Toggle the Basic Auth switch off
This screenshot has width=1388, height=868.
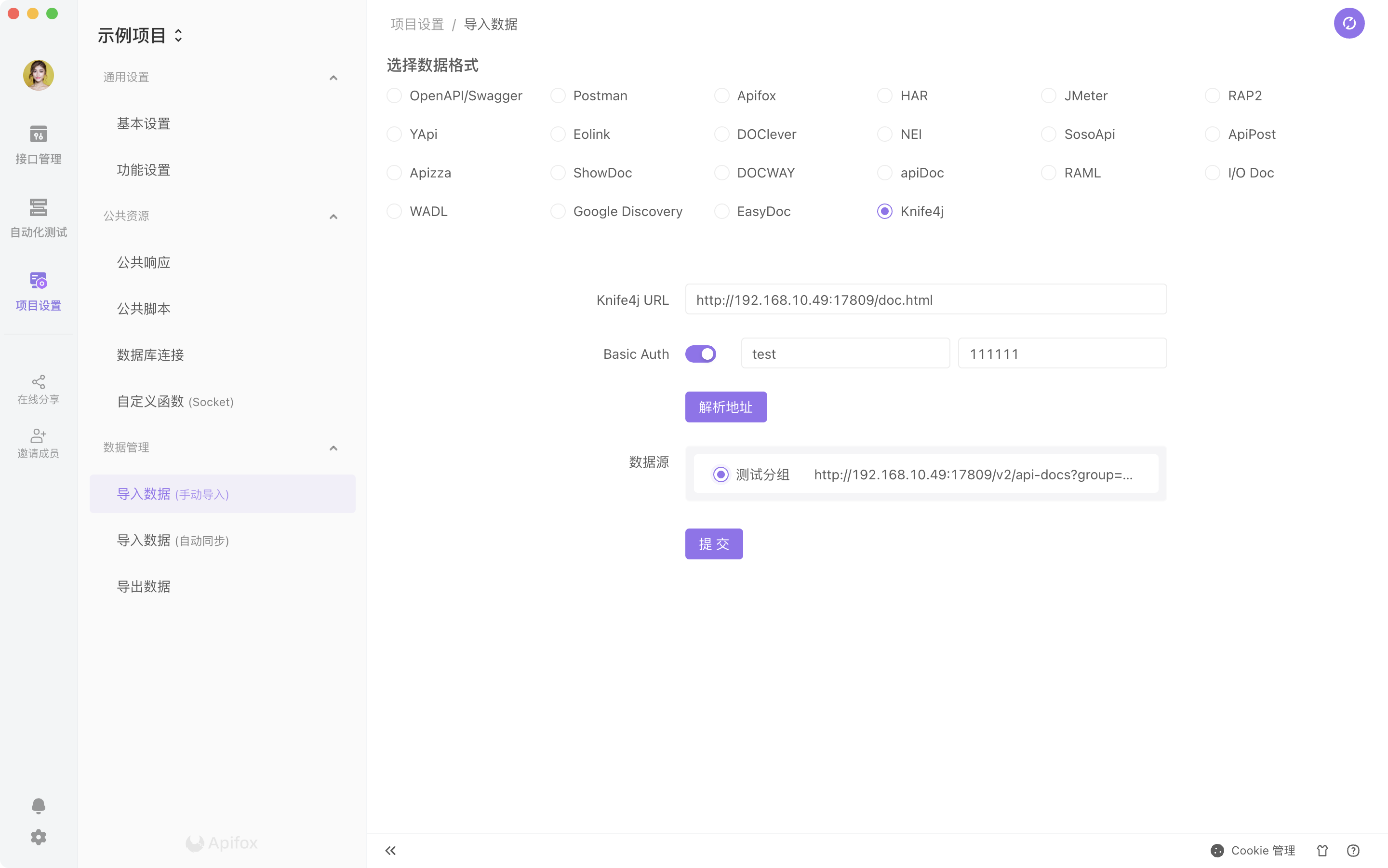tap(700, 353)
